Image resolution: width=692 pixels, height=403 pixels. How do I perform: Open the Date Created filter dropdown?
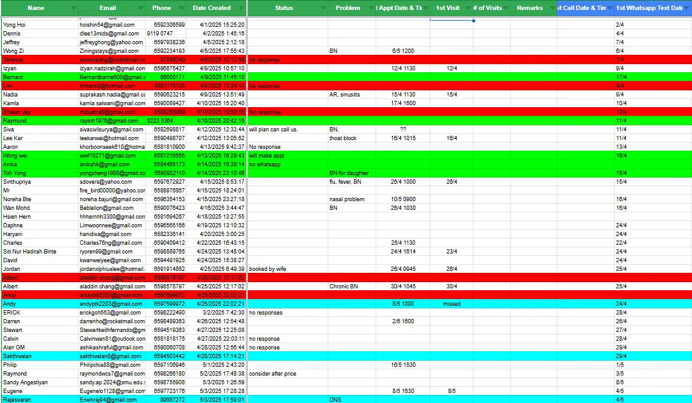coord(241,8)
